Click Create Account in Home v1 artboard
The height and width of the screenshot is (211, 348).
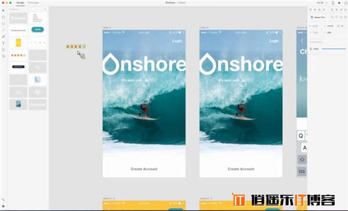click(144, 169)
